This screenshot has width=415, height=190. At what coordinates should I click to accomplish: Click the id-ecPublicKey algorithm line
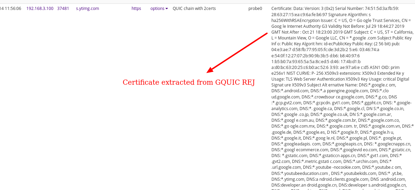coord(336,44)
